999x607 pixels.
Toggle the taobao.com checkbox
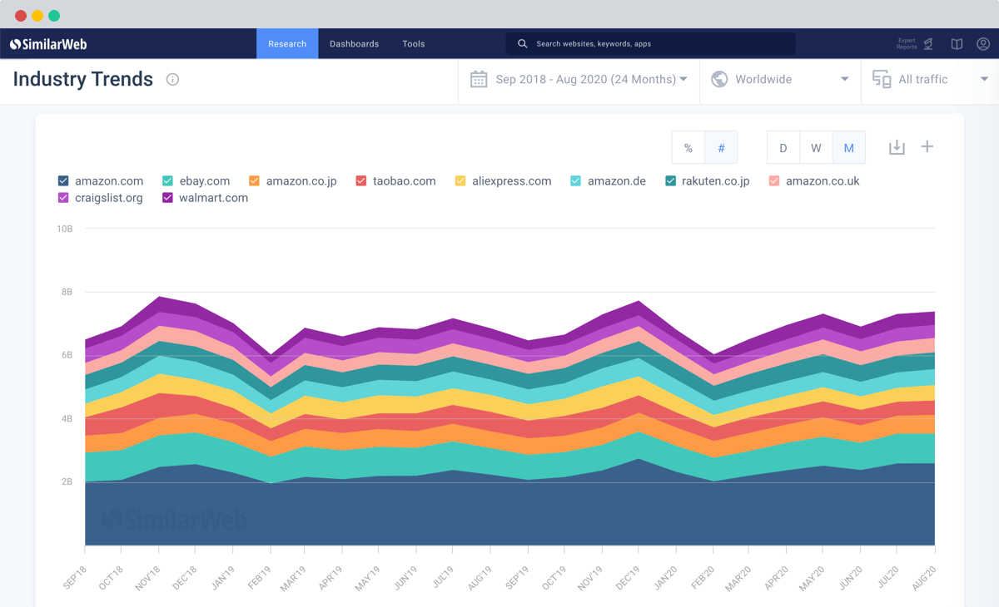360,180
